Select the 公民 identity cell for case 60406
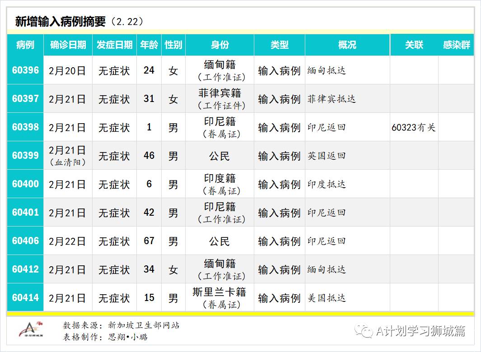The image size is (481, 352). [220, 241]
